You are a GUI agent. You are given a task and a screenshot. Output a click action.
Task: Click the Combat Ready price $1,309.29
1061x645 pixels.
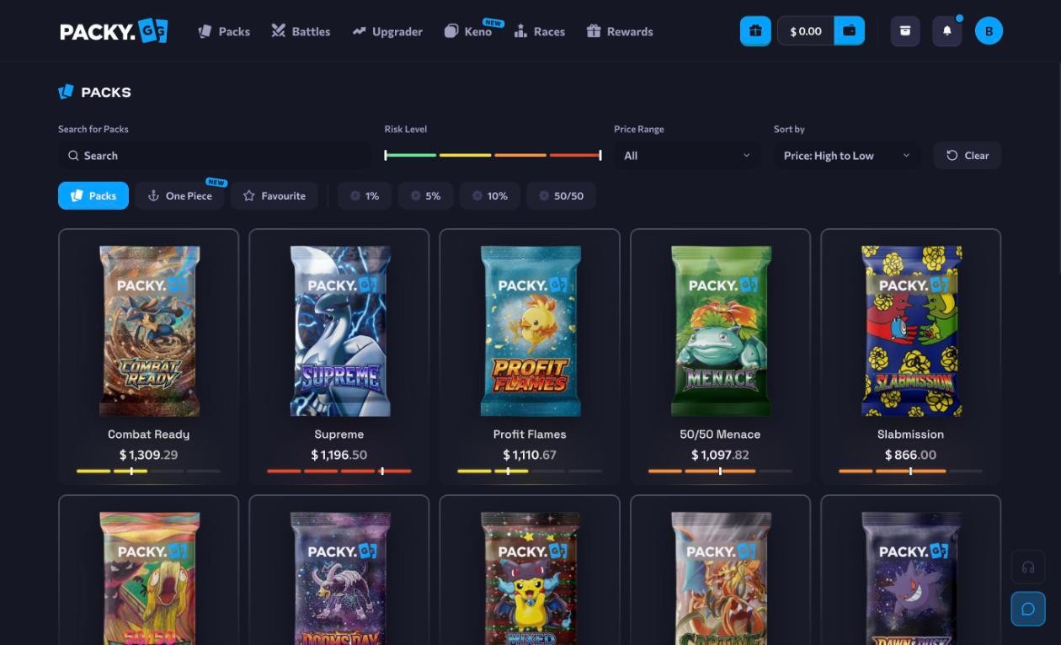[x=148, y=455]
